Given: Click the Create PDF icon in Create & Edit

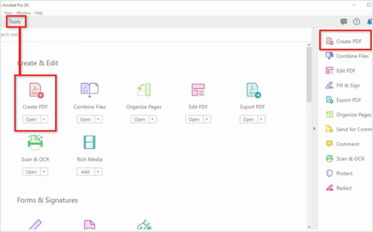Looking at the screenshot, I should tap(36, 90).
